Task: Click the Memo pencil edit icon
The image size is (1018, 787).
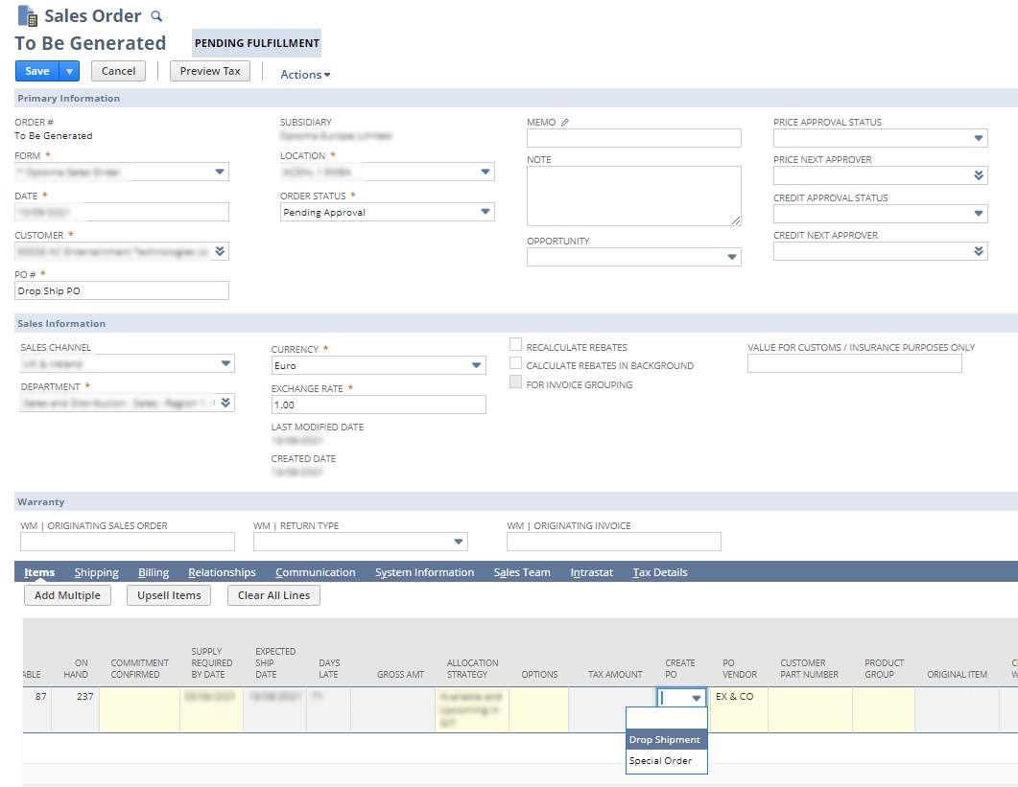Action: (x=565, y=123)
